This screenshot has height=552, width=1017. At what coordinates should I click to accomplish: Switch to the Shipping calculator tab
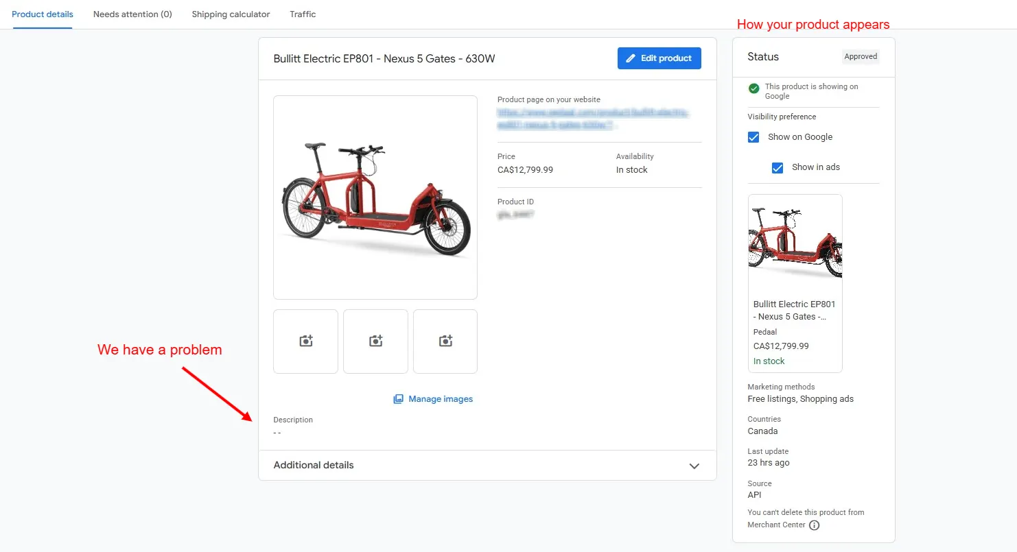tap(231, 14)
